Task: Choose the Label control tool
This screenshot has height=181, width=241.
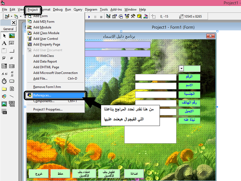Action: click(x=4, y=43)
